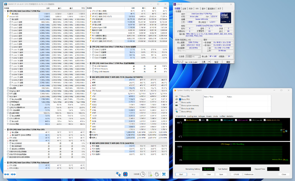Open the 处理器 #1 selection dropdown in CPU-Z
The width and height of the screenshot is (295, 181).
tap(193, 56)
